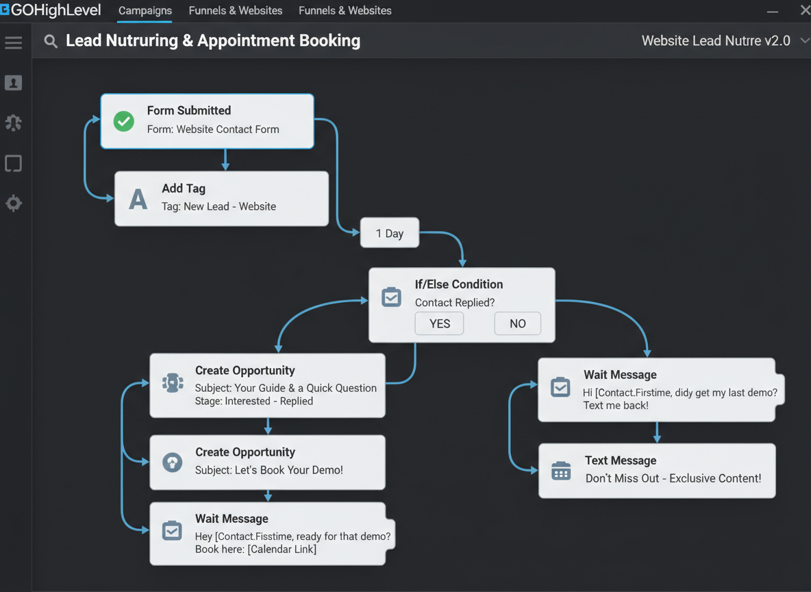
Task: Select the Add Tag action node
Action: (x=221, y=199)
